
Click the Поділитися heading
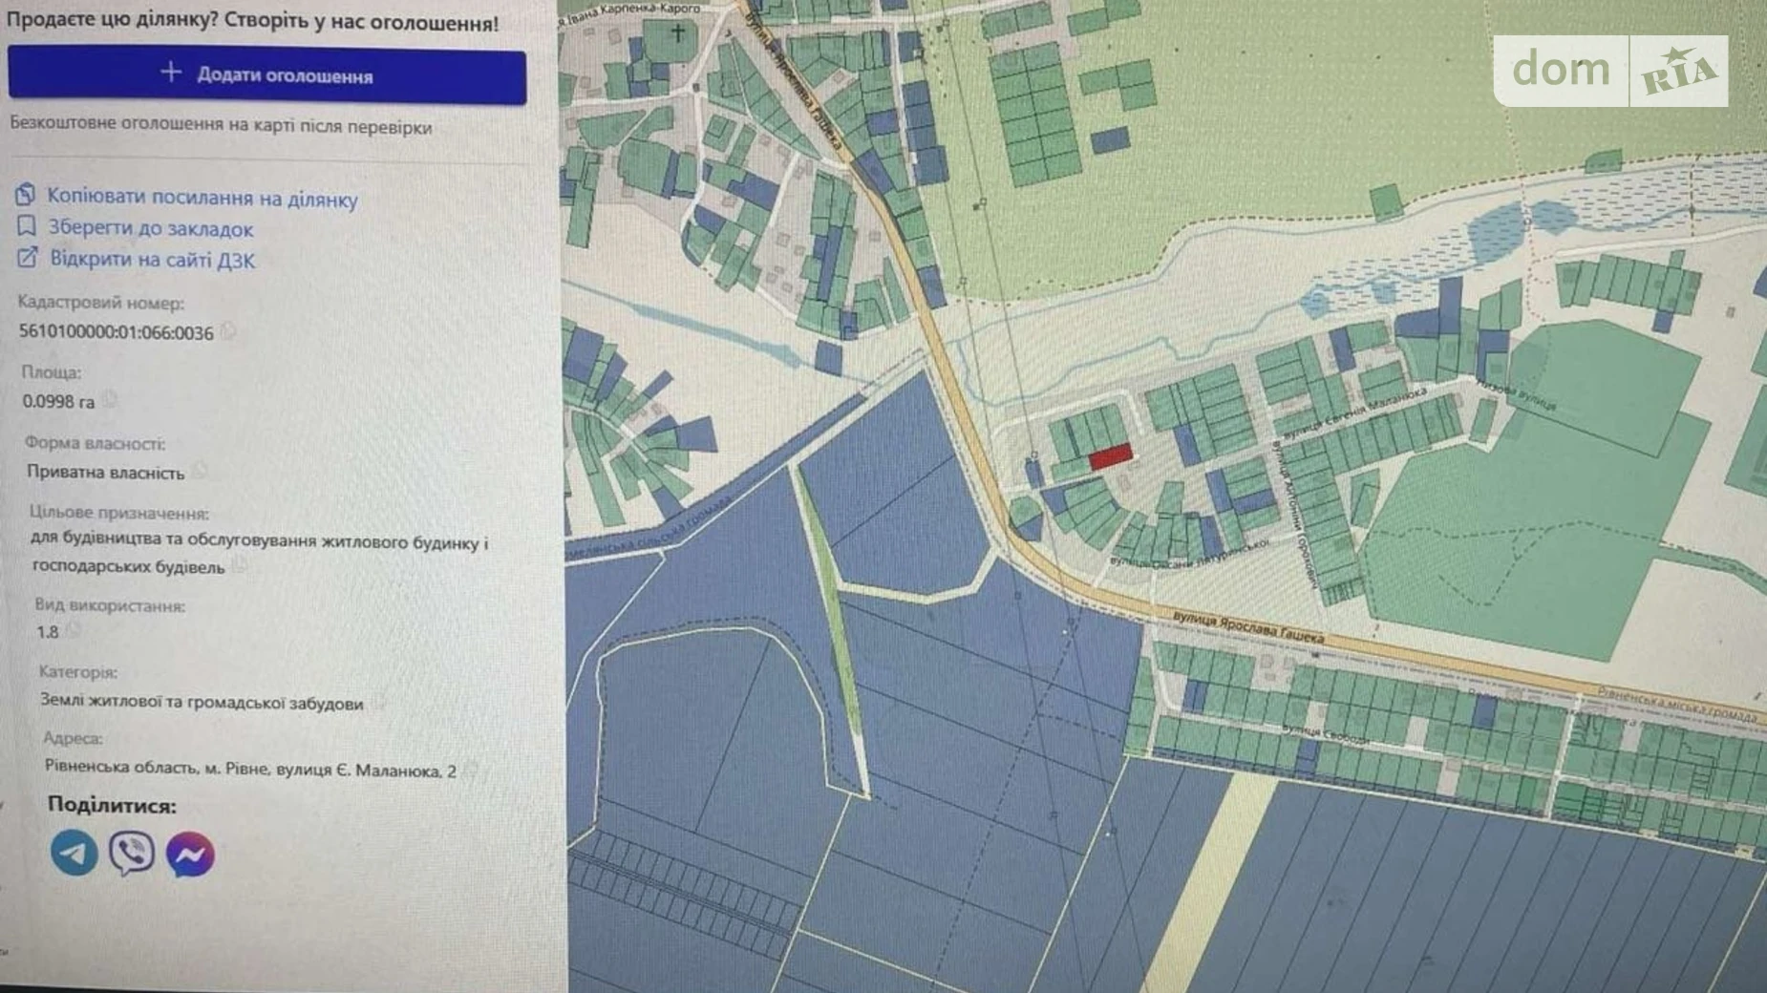point(112,805)
